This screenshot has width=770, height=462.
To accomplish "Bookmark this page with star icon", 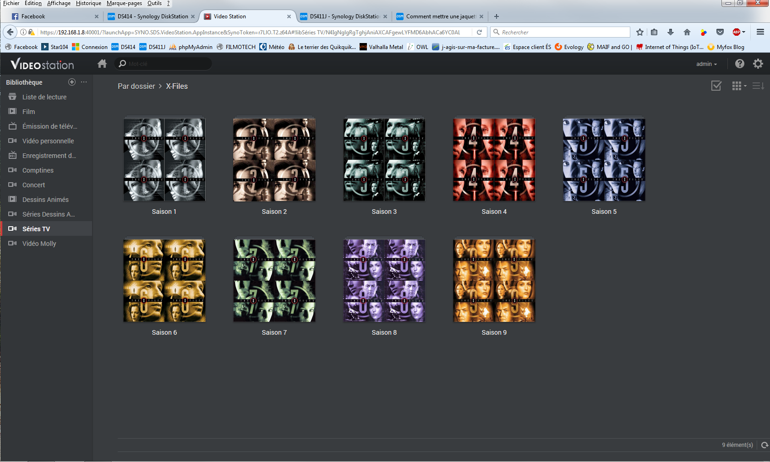I will pos(640,32).
